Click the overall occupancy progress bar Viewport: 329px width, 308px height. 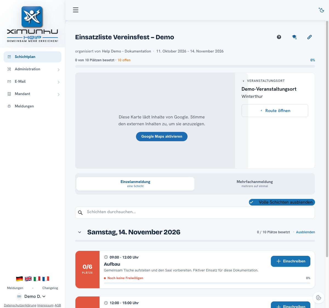pyautogui.click(x=195, y=66)
